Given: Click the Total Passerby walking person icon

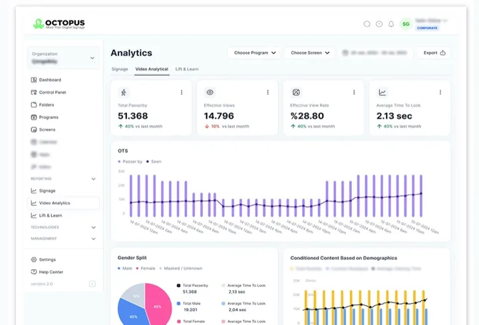Looking at the screenshot, I should 124,92.
